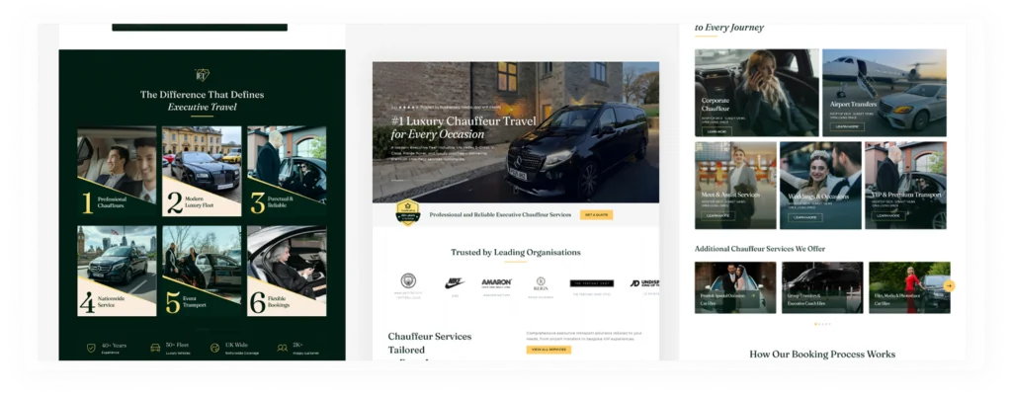Click Learn More on Airport Transfers card

pos(847,126)
